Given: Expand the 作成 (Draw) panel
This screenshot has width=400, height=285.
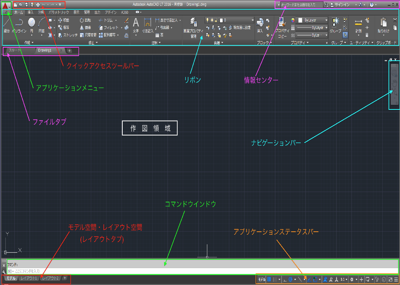Looking at the screenshot, I should pos(29,43).
